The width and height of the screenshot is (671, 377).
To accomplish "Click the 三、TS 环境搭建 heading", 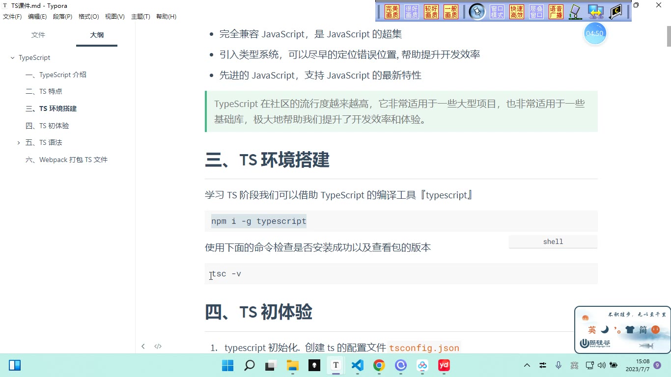I will tap(267, 160).
